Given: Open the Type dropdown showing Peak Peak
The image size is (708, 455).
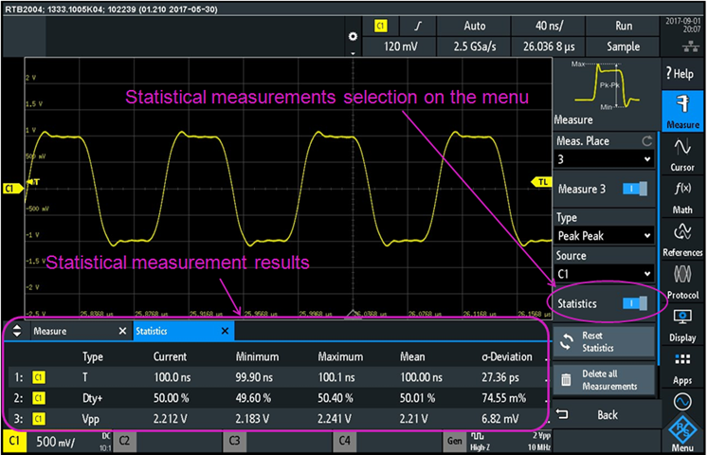Looking at the screenshot, I should [x=604, y=235].
